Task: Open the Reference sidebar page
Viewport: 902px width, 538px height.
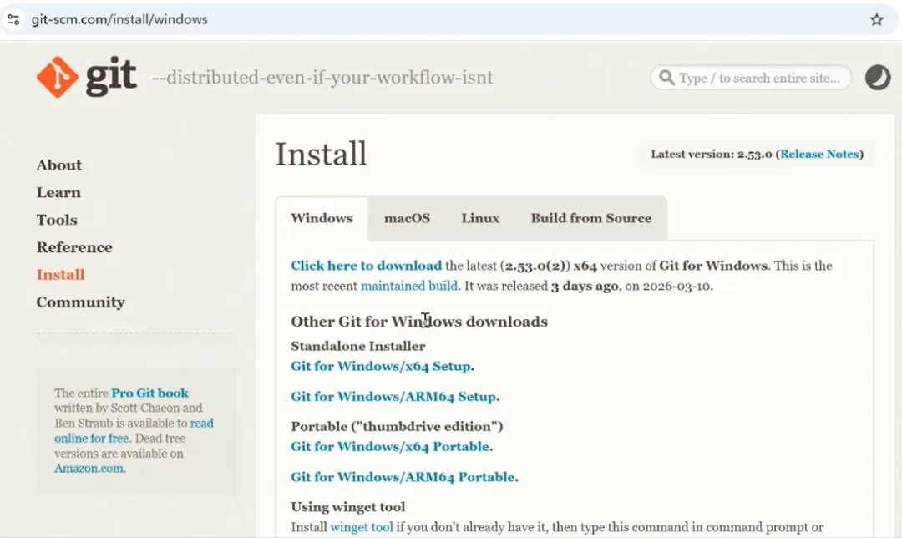Action: 75,247
